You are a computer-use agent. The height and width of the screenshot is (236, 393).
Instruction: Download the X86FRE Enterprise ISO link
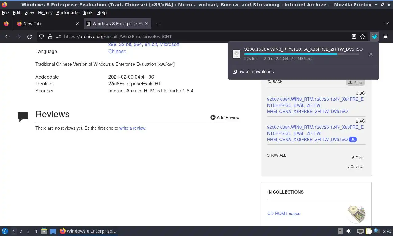pos(315,133)
